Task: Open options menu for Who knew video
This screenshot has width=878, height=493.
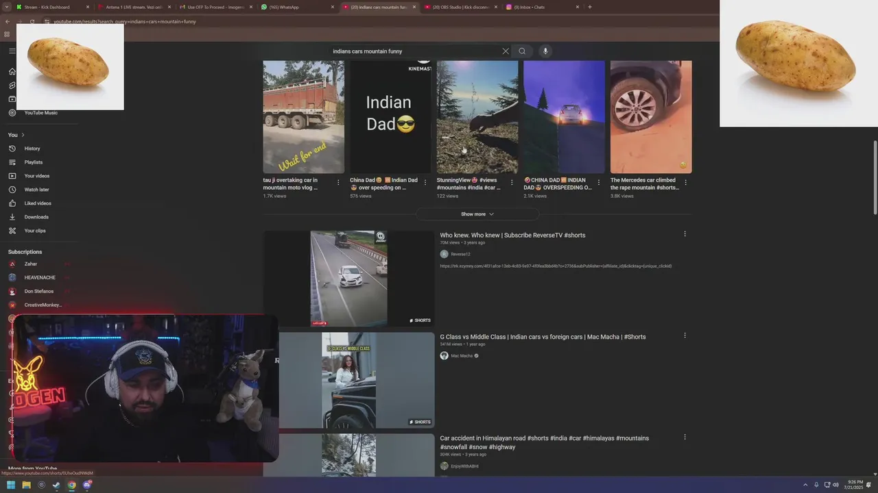Action: point(685,234)
